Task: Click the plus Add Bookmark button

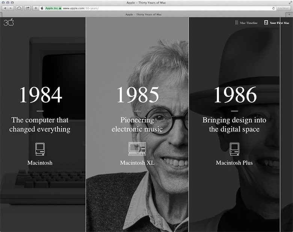Action: point(36,8)
